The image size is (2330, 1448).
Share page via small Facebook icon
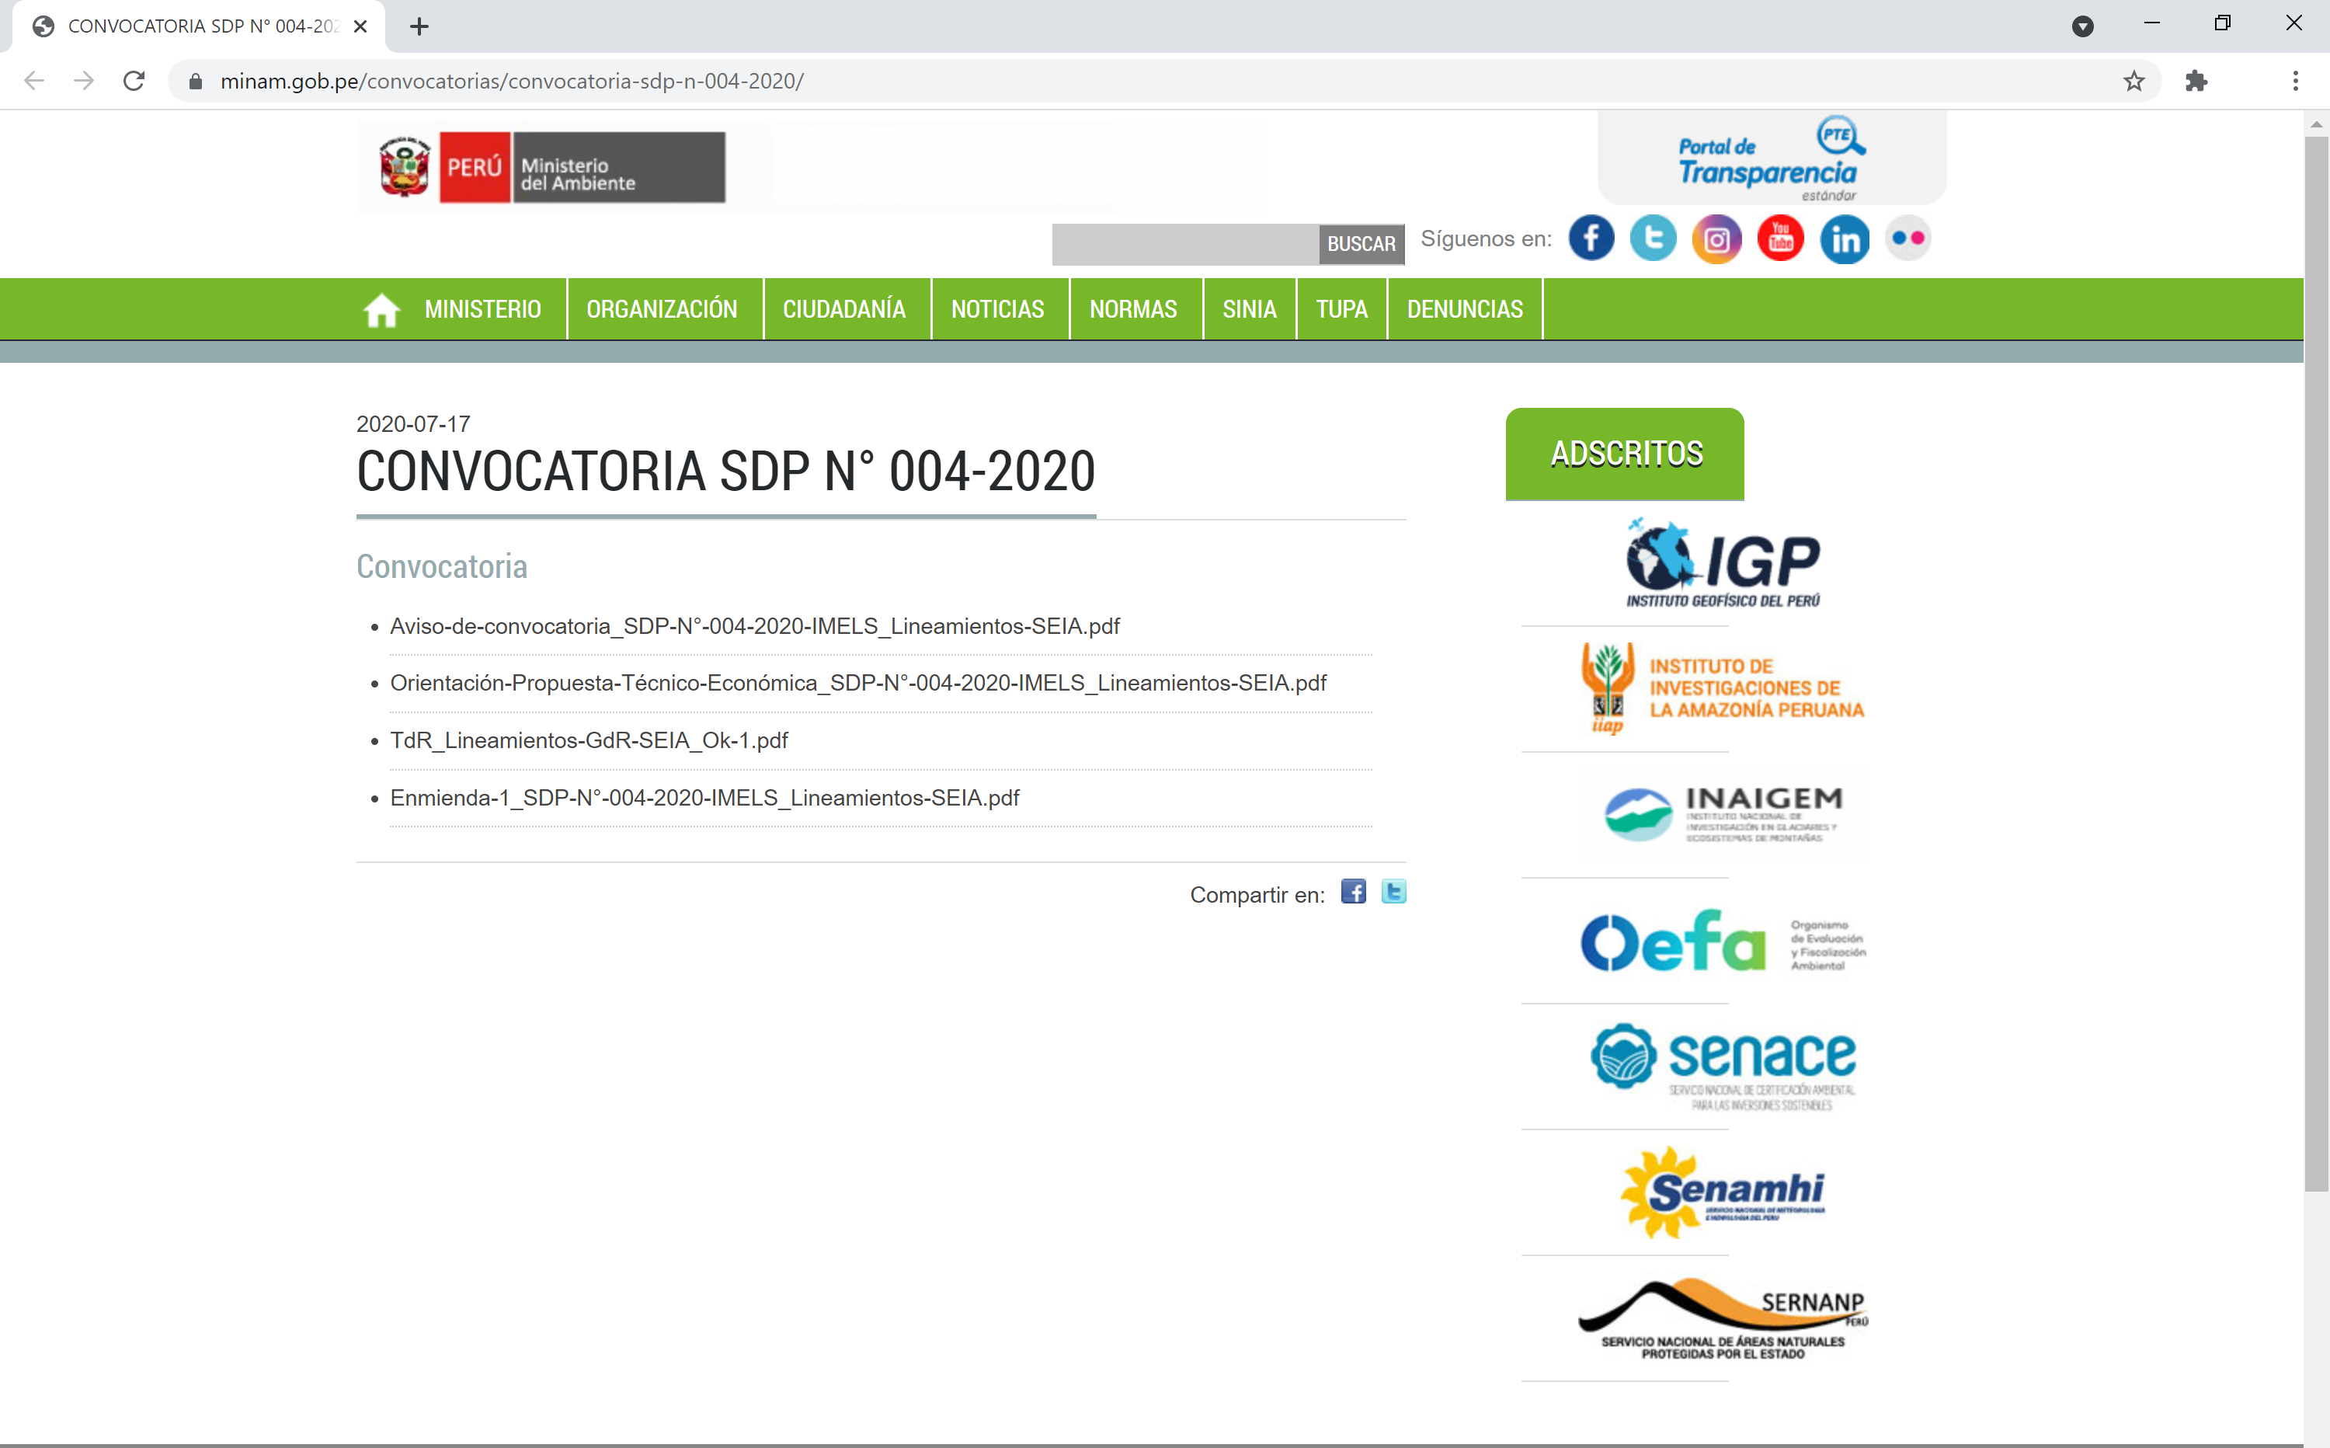pos(1353,892)
